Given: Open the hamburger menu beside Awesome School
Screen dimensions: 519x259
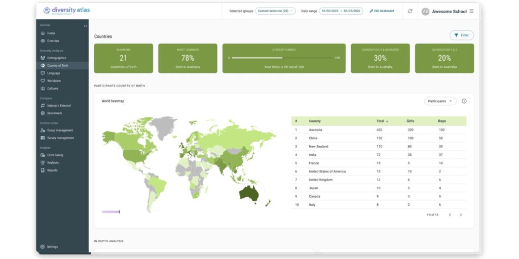Looking at the screenshot, I should (471, 11).
